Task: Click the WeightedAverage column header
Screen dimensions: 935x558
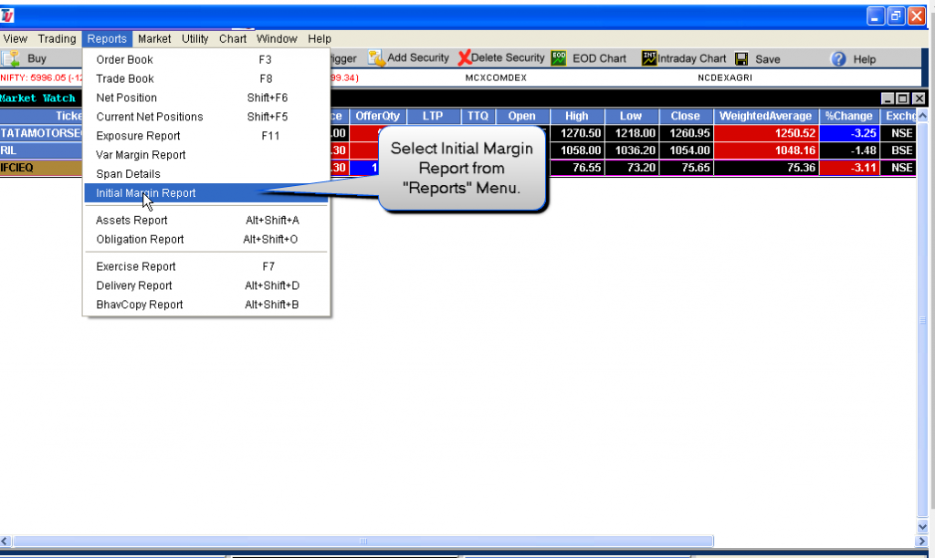Action: 765,115
